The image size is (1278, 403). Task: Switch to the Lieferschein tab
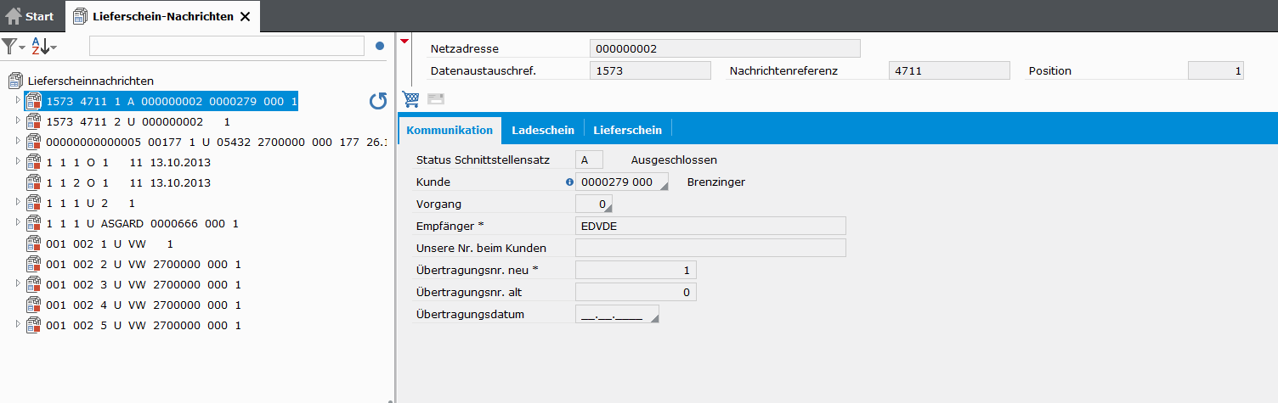[x=627, y=130]
